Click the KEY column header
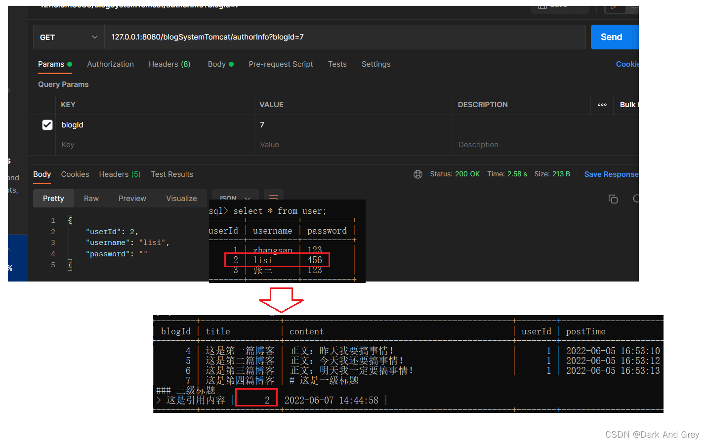The height and width of the screenshot is (444, 707). (x=68, y=105)
